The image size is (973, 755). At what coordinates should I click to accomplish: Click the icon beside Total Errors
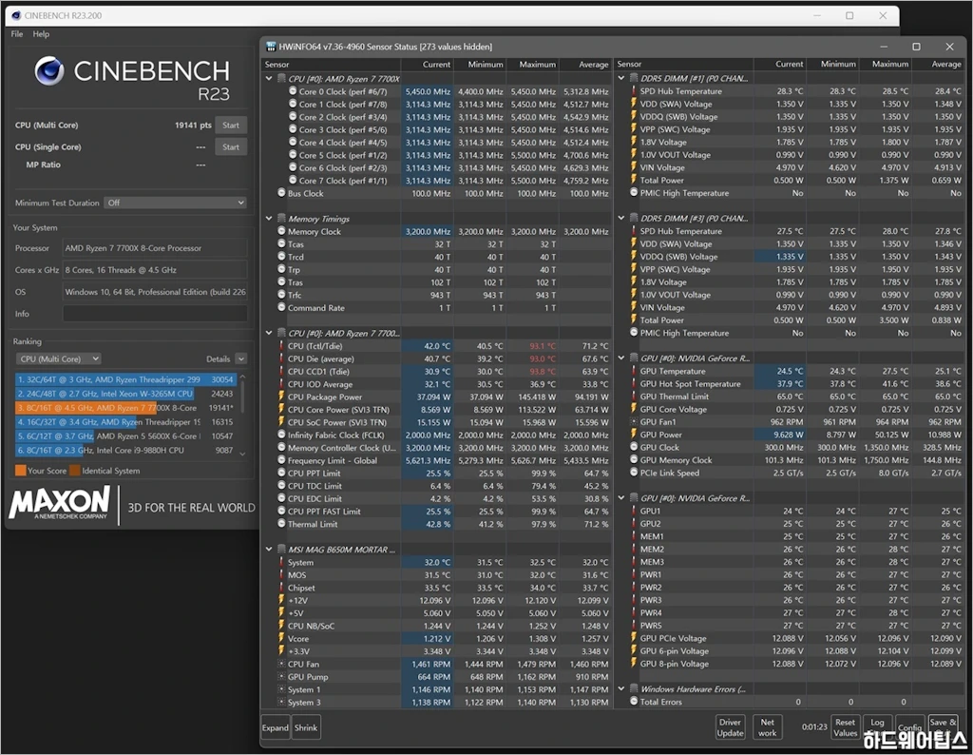(634, 701)
